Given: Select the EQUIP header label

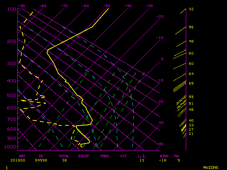Looking at the screenshot, I should [84, 156].
